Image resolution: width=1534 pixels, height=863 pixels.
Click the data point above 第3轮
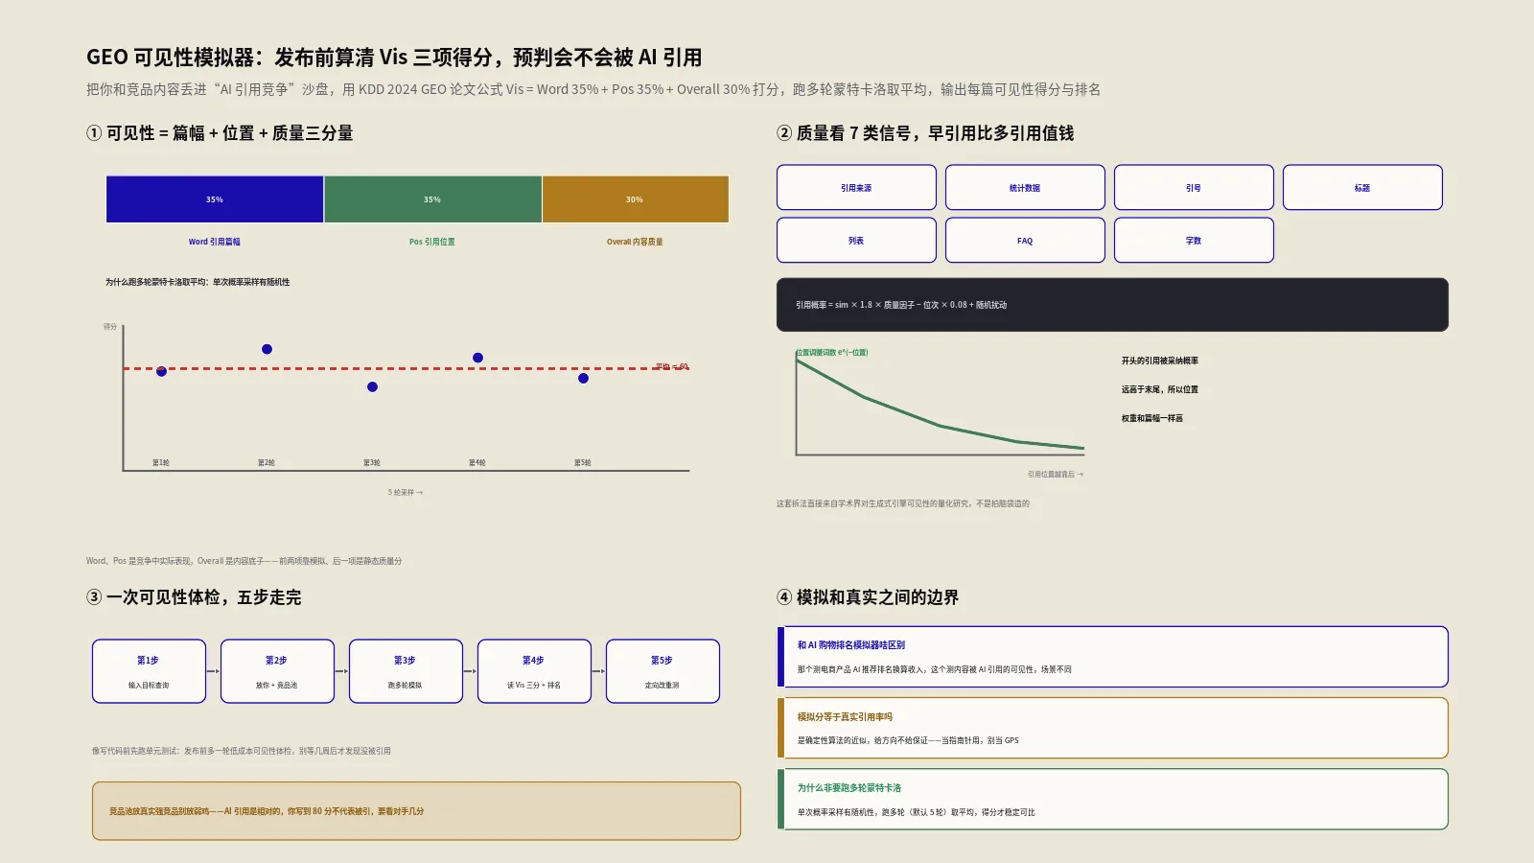[372, 386]
